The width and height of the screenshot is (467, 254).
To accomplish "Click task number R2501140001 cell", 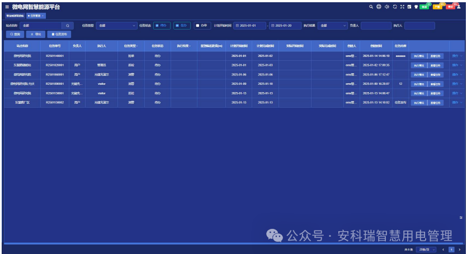I will click(x=55, y=56).
